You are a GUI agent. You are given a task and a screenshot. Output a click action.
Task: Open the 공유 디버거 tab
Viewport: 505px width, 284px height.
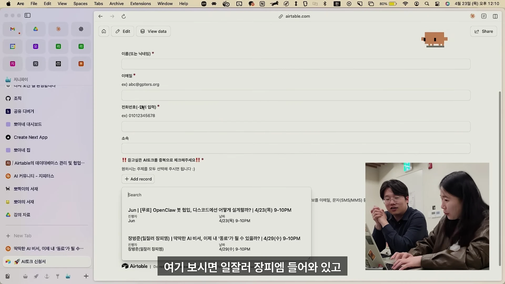[47, 111]
